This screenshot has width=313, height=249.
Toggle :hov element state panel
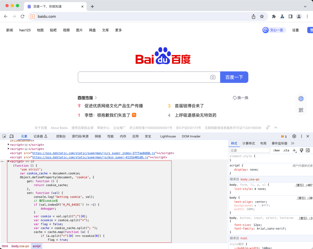click(276, 150)
